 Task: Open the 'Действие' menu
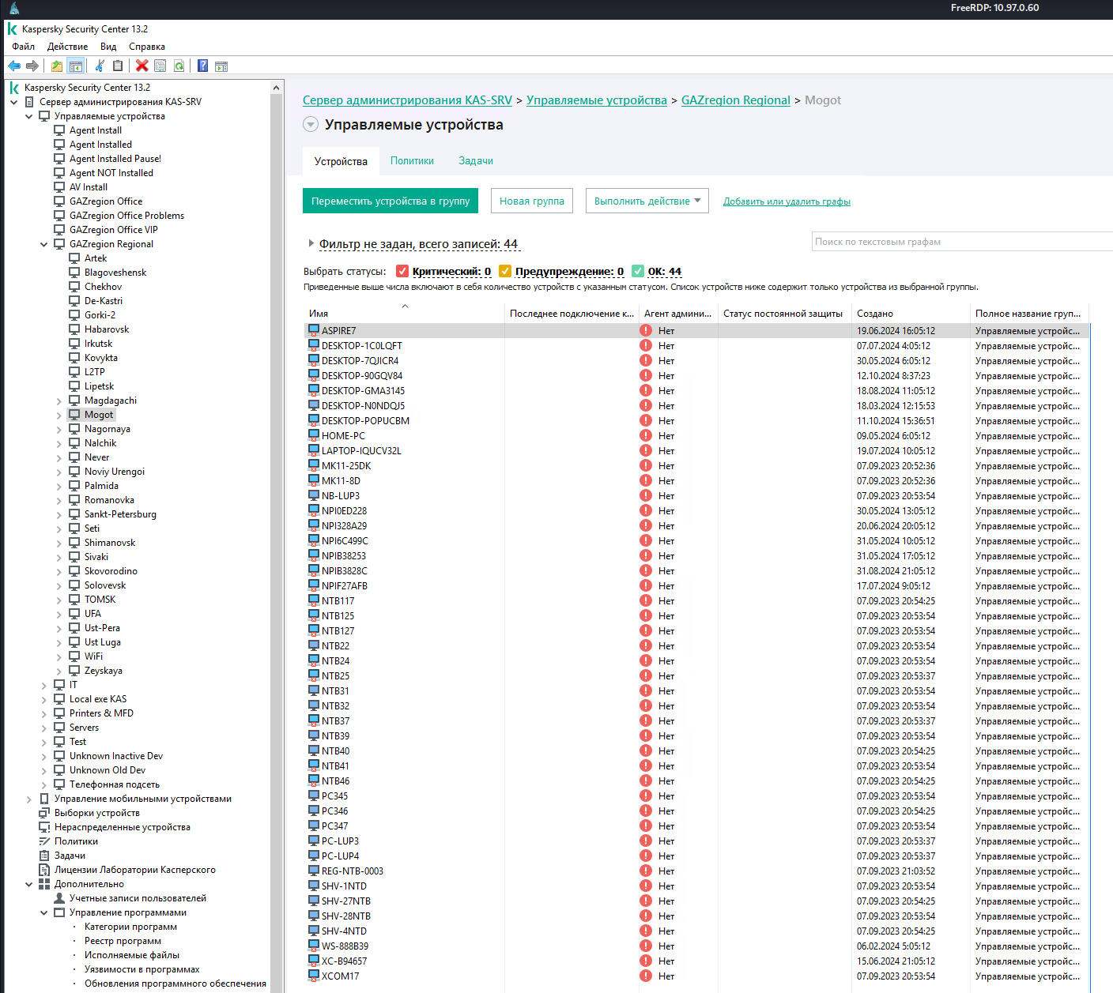[67, 47]
